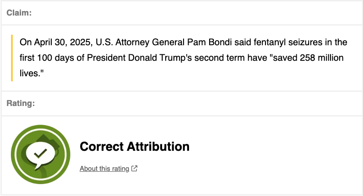Click the Rating: label
The width and height of the screenshot is (363, 196).
point(21,104)
